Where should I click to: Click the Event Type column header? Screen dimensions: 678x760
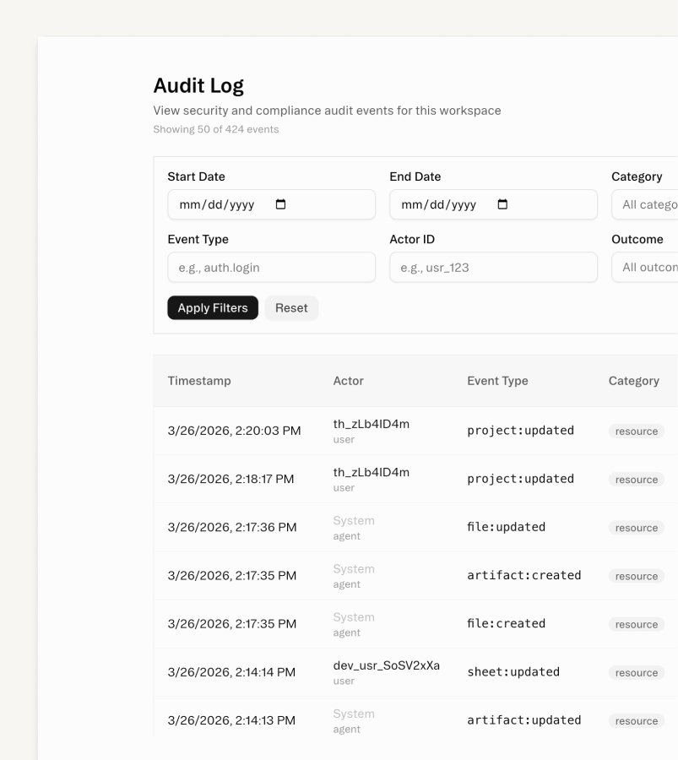(496, 381)
